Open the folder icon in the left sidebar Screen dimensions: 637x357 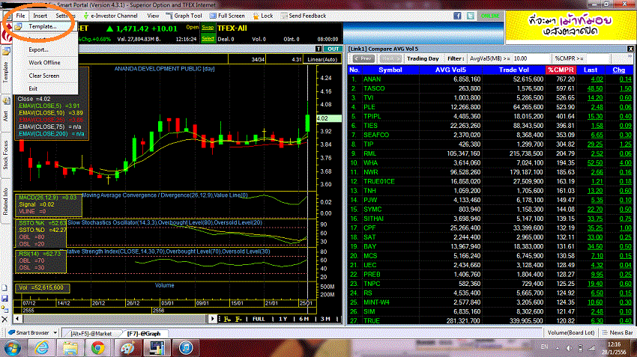coord(6,52)
